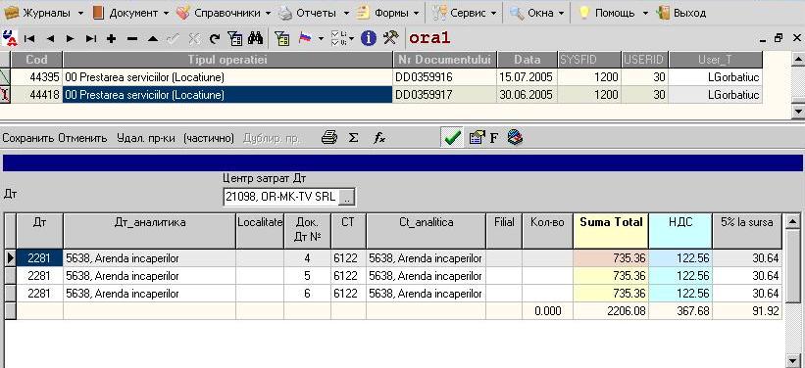Click the stacked books icon

[516, 137]
